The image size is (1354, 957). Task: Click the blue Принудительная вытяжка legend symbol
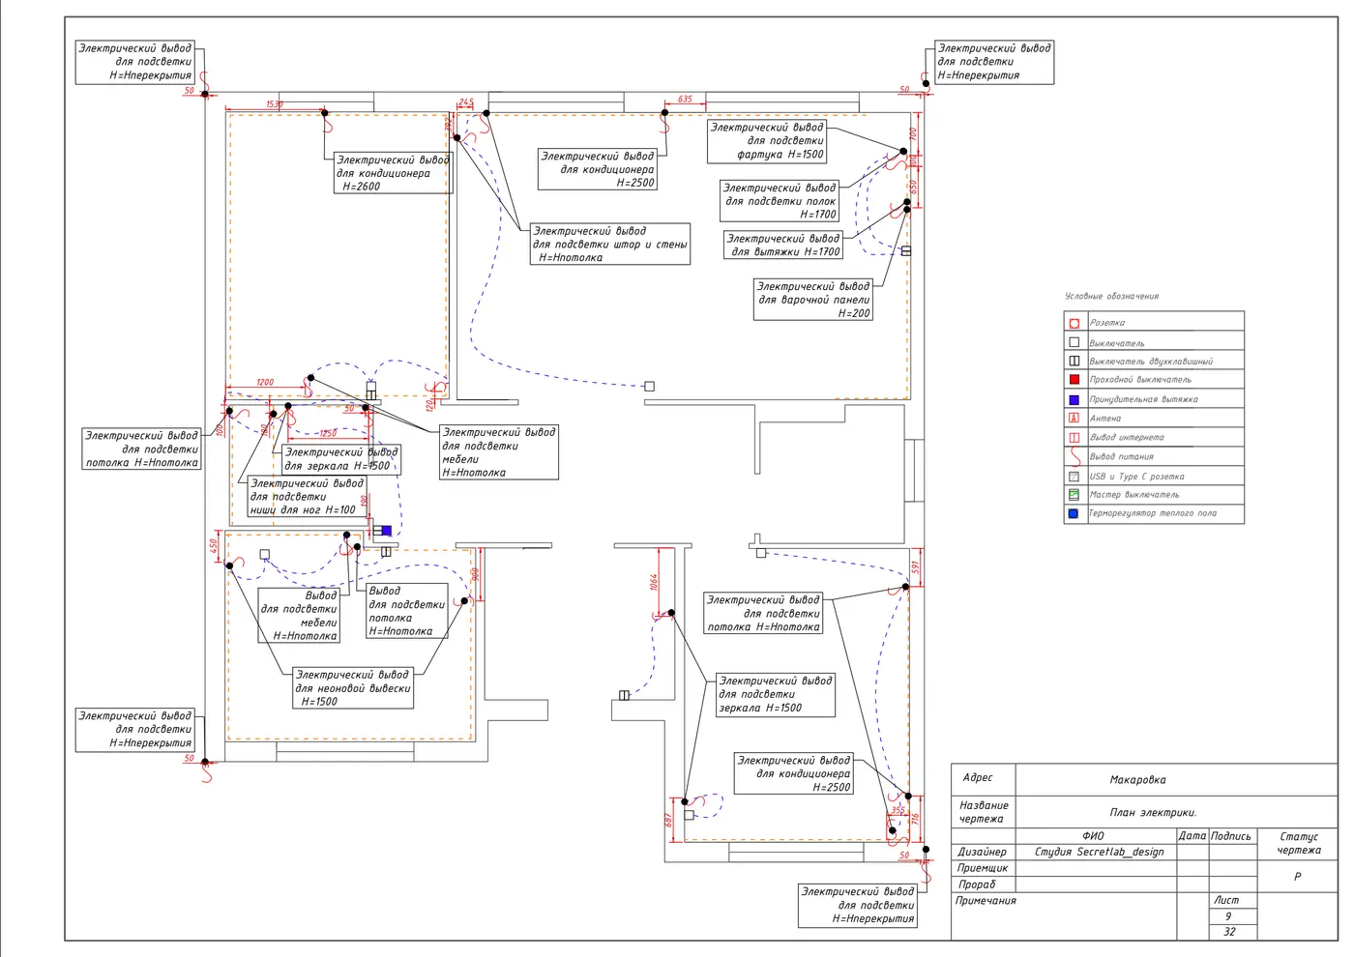[1074, 399]
